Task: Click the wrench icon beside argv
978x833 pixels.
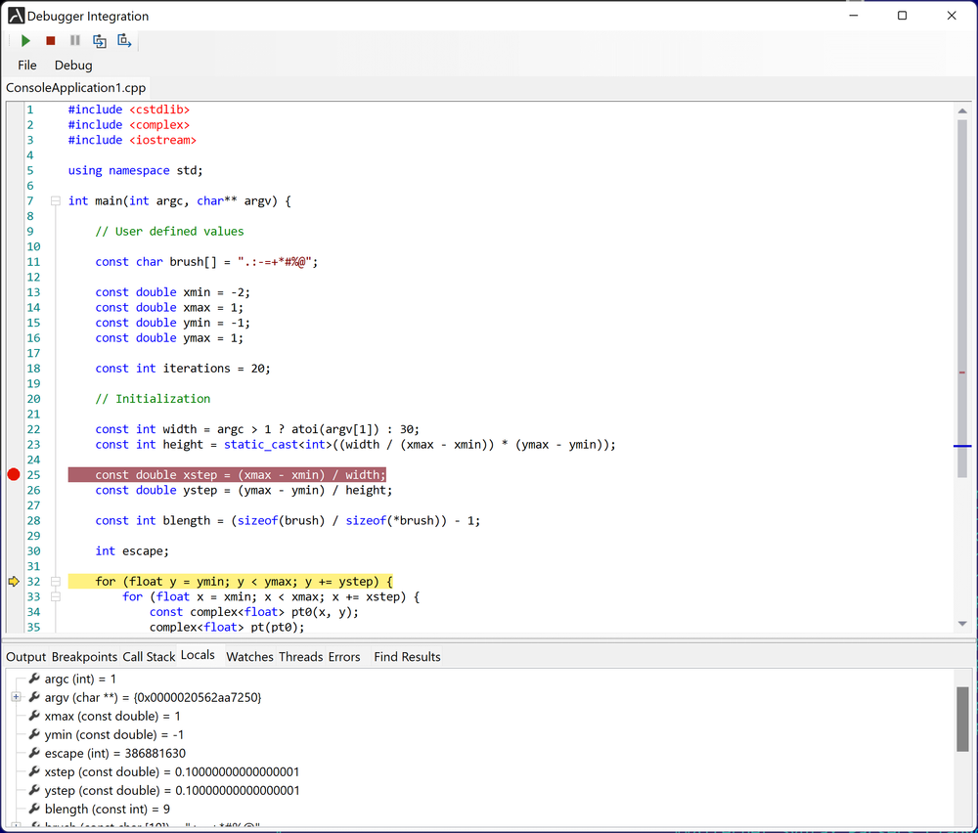Action: (34, 696)
